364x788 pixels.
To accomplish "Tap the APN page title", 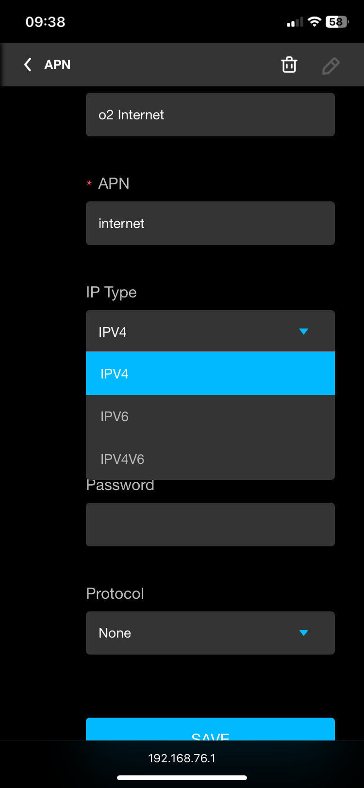I will pyautogui.click(x=57, y=65).
